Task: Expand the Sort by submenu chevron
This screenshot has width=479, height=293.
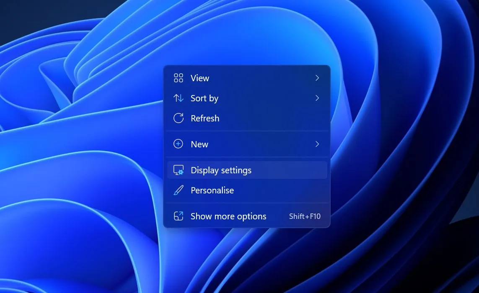Action: point(317,98)
